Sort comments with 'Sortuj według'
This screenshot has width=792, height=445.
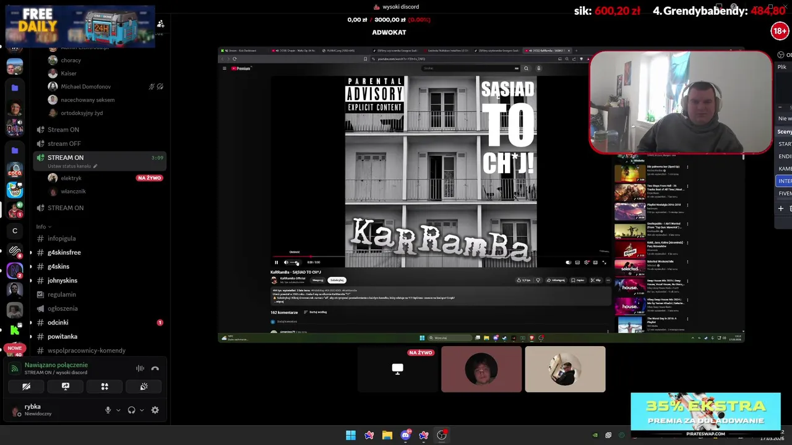pyautogui.click(x=316, y=312)
